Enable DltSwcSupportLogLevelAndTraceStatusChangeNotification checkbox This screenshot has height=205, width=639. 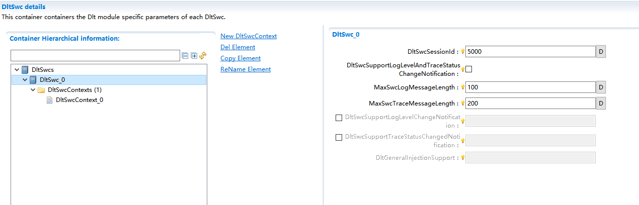tap(469, 69)
